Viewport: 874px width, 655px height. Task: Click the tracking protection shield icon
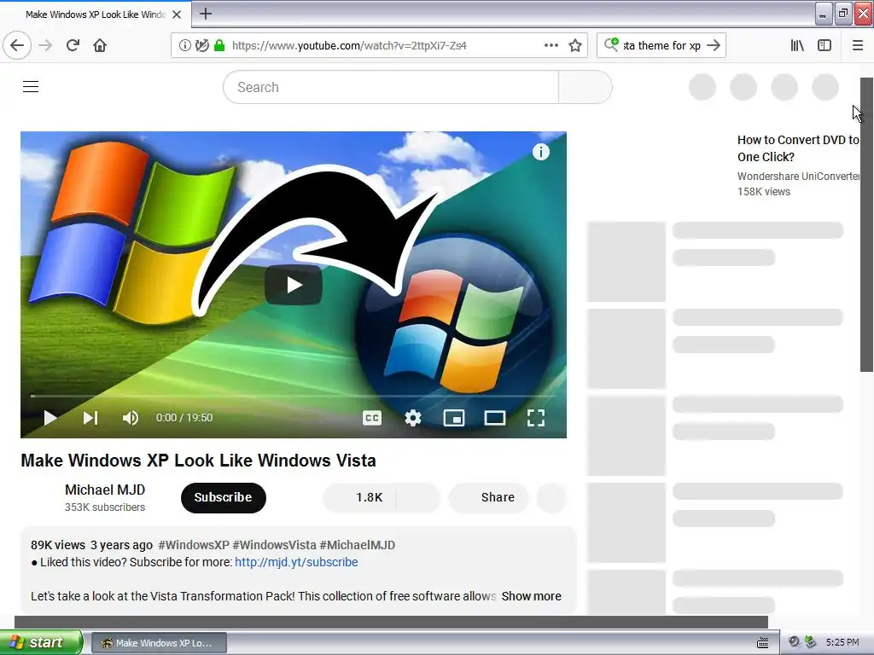(201, 45)
